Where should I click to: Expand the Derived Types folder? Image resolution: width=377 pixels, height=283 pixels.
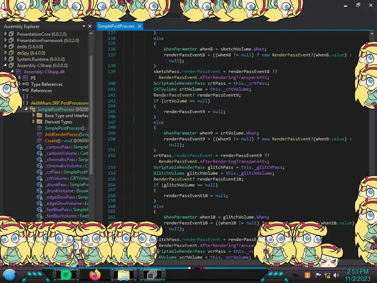(x=34, y=122)
